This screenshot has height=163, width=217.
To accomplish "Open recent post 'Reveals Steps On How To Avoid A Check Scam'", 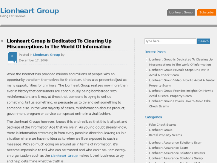I will click(x=179, y=72).
